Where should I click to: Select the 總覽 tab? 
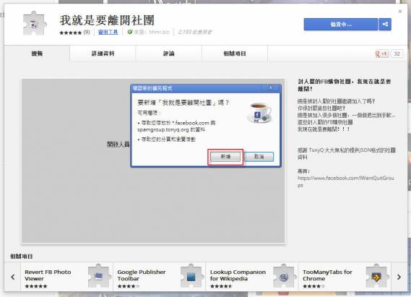37,53
